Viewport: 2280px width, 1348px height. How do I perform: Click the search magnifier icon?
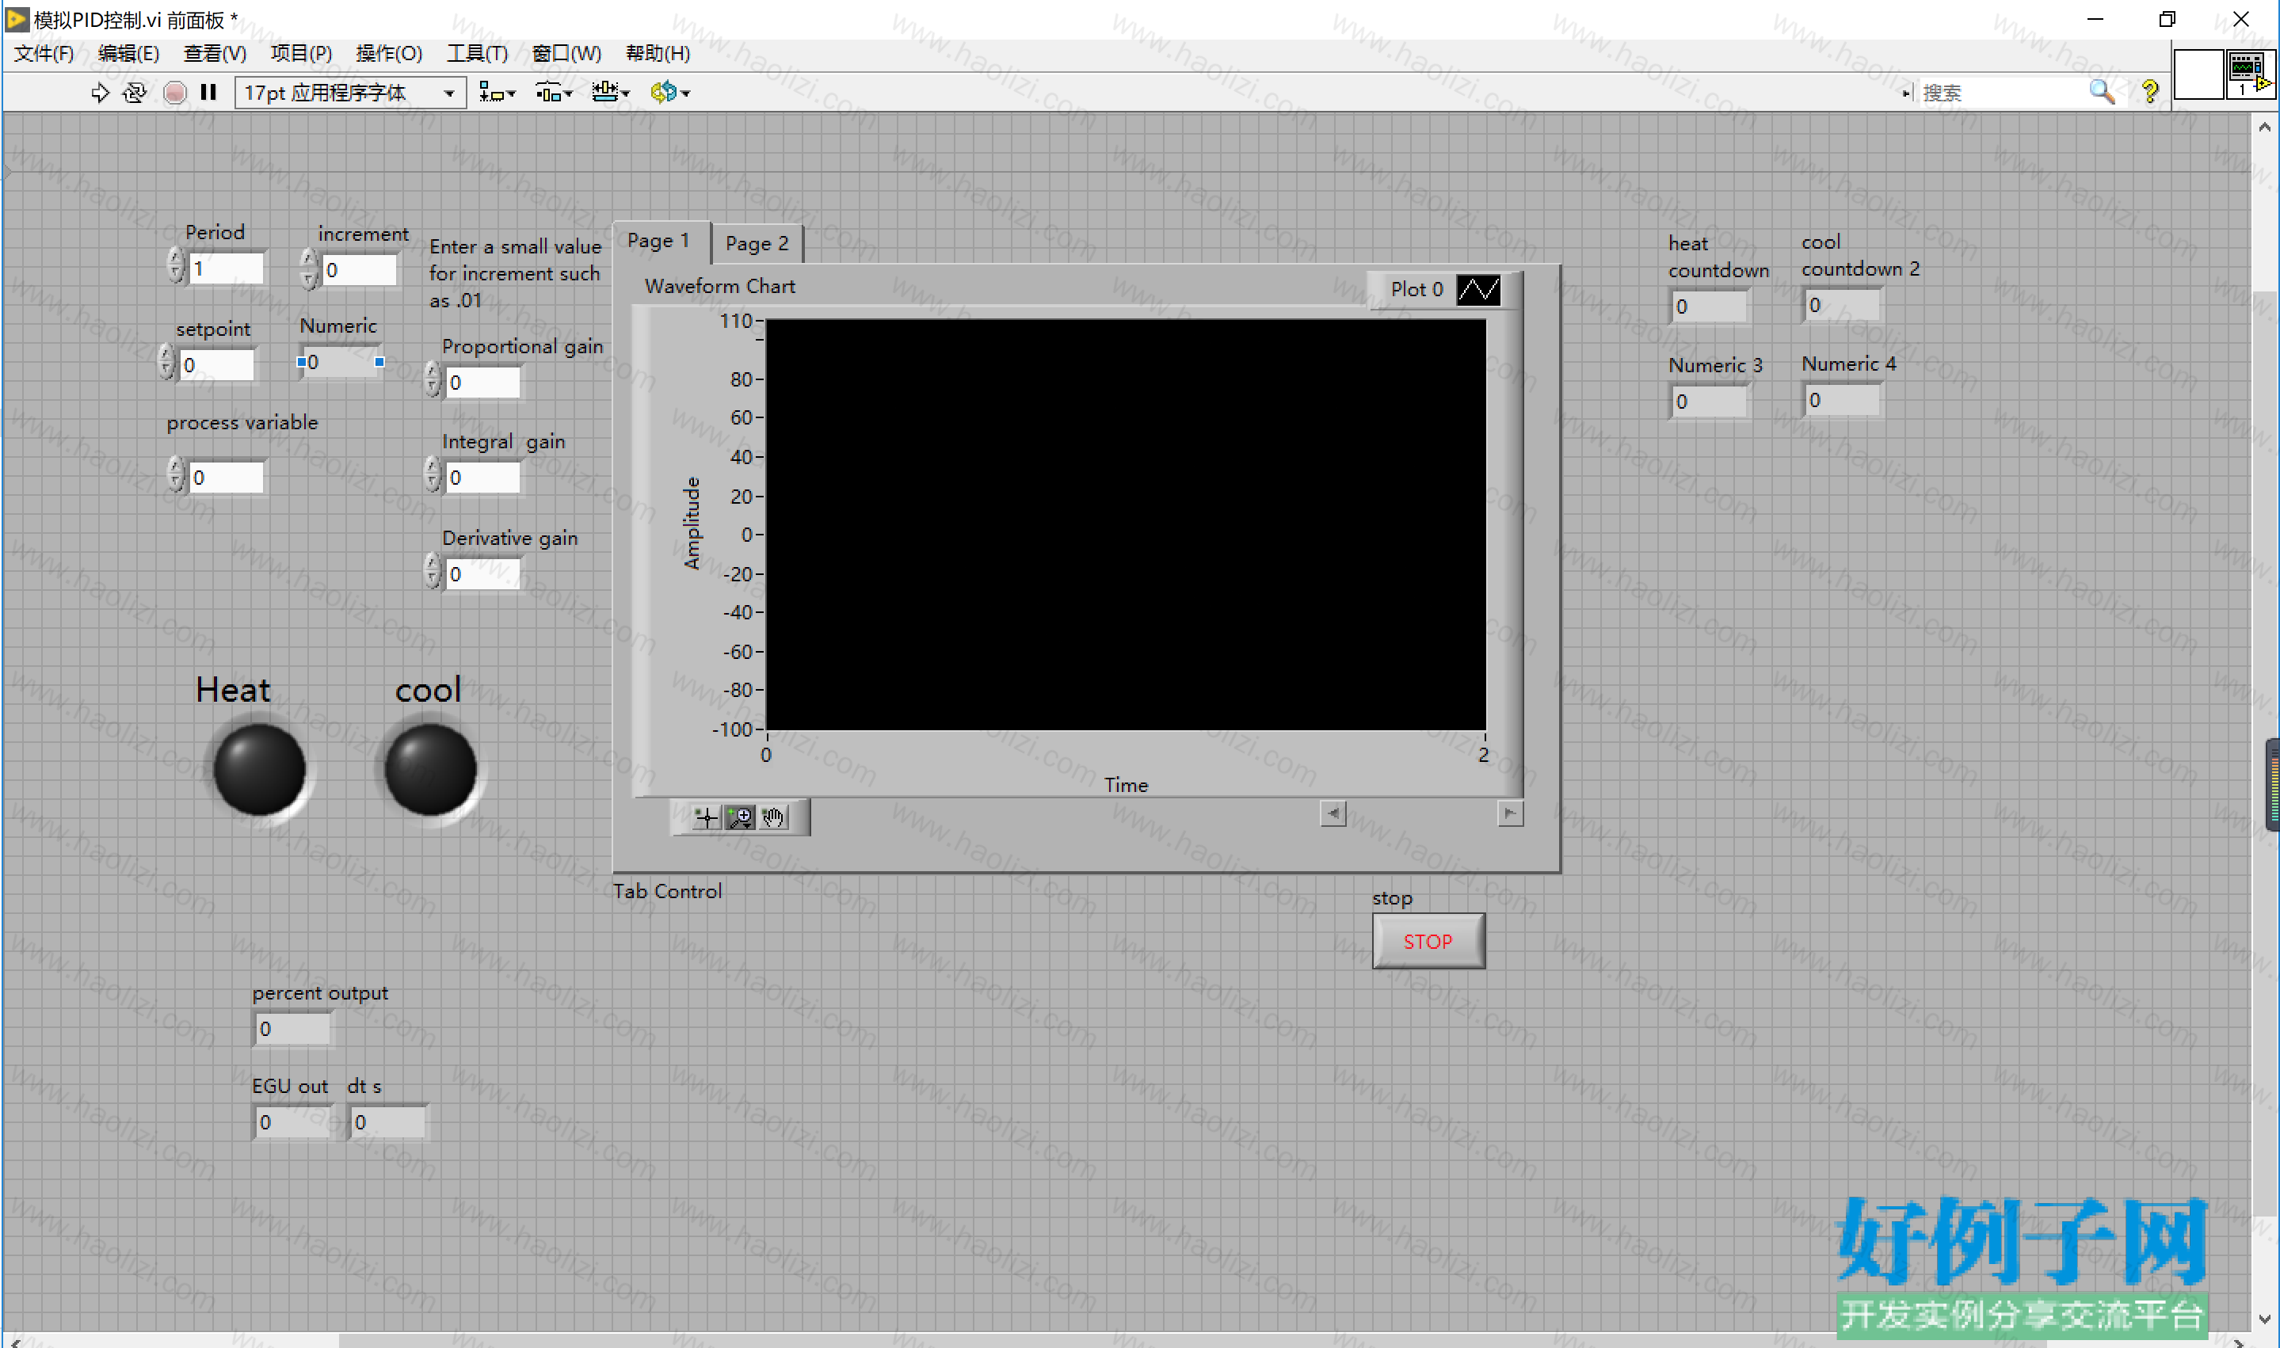[x=2102, y=92]
